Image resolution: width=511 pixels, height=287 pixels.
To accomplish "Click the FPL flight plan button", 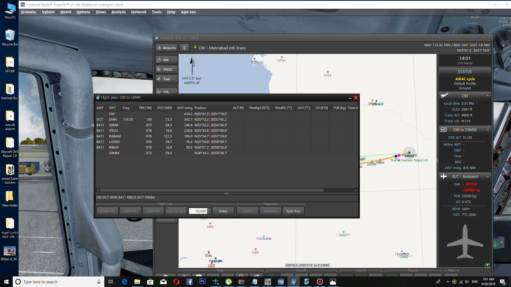I will pos(167,91).
